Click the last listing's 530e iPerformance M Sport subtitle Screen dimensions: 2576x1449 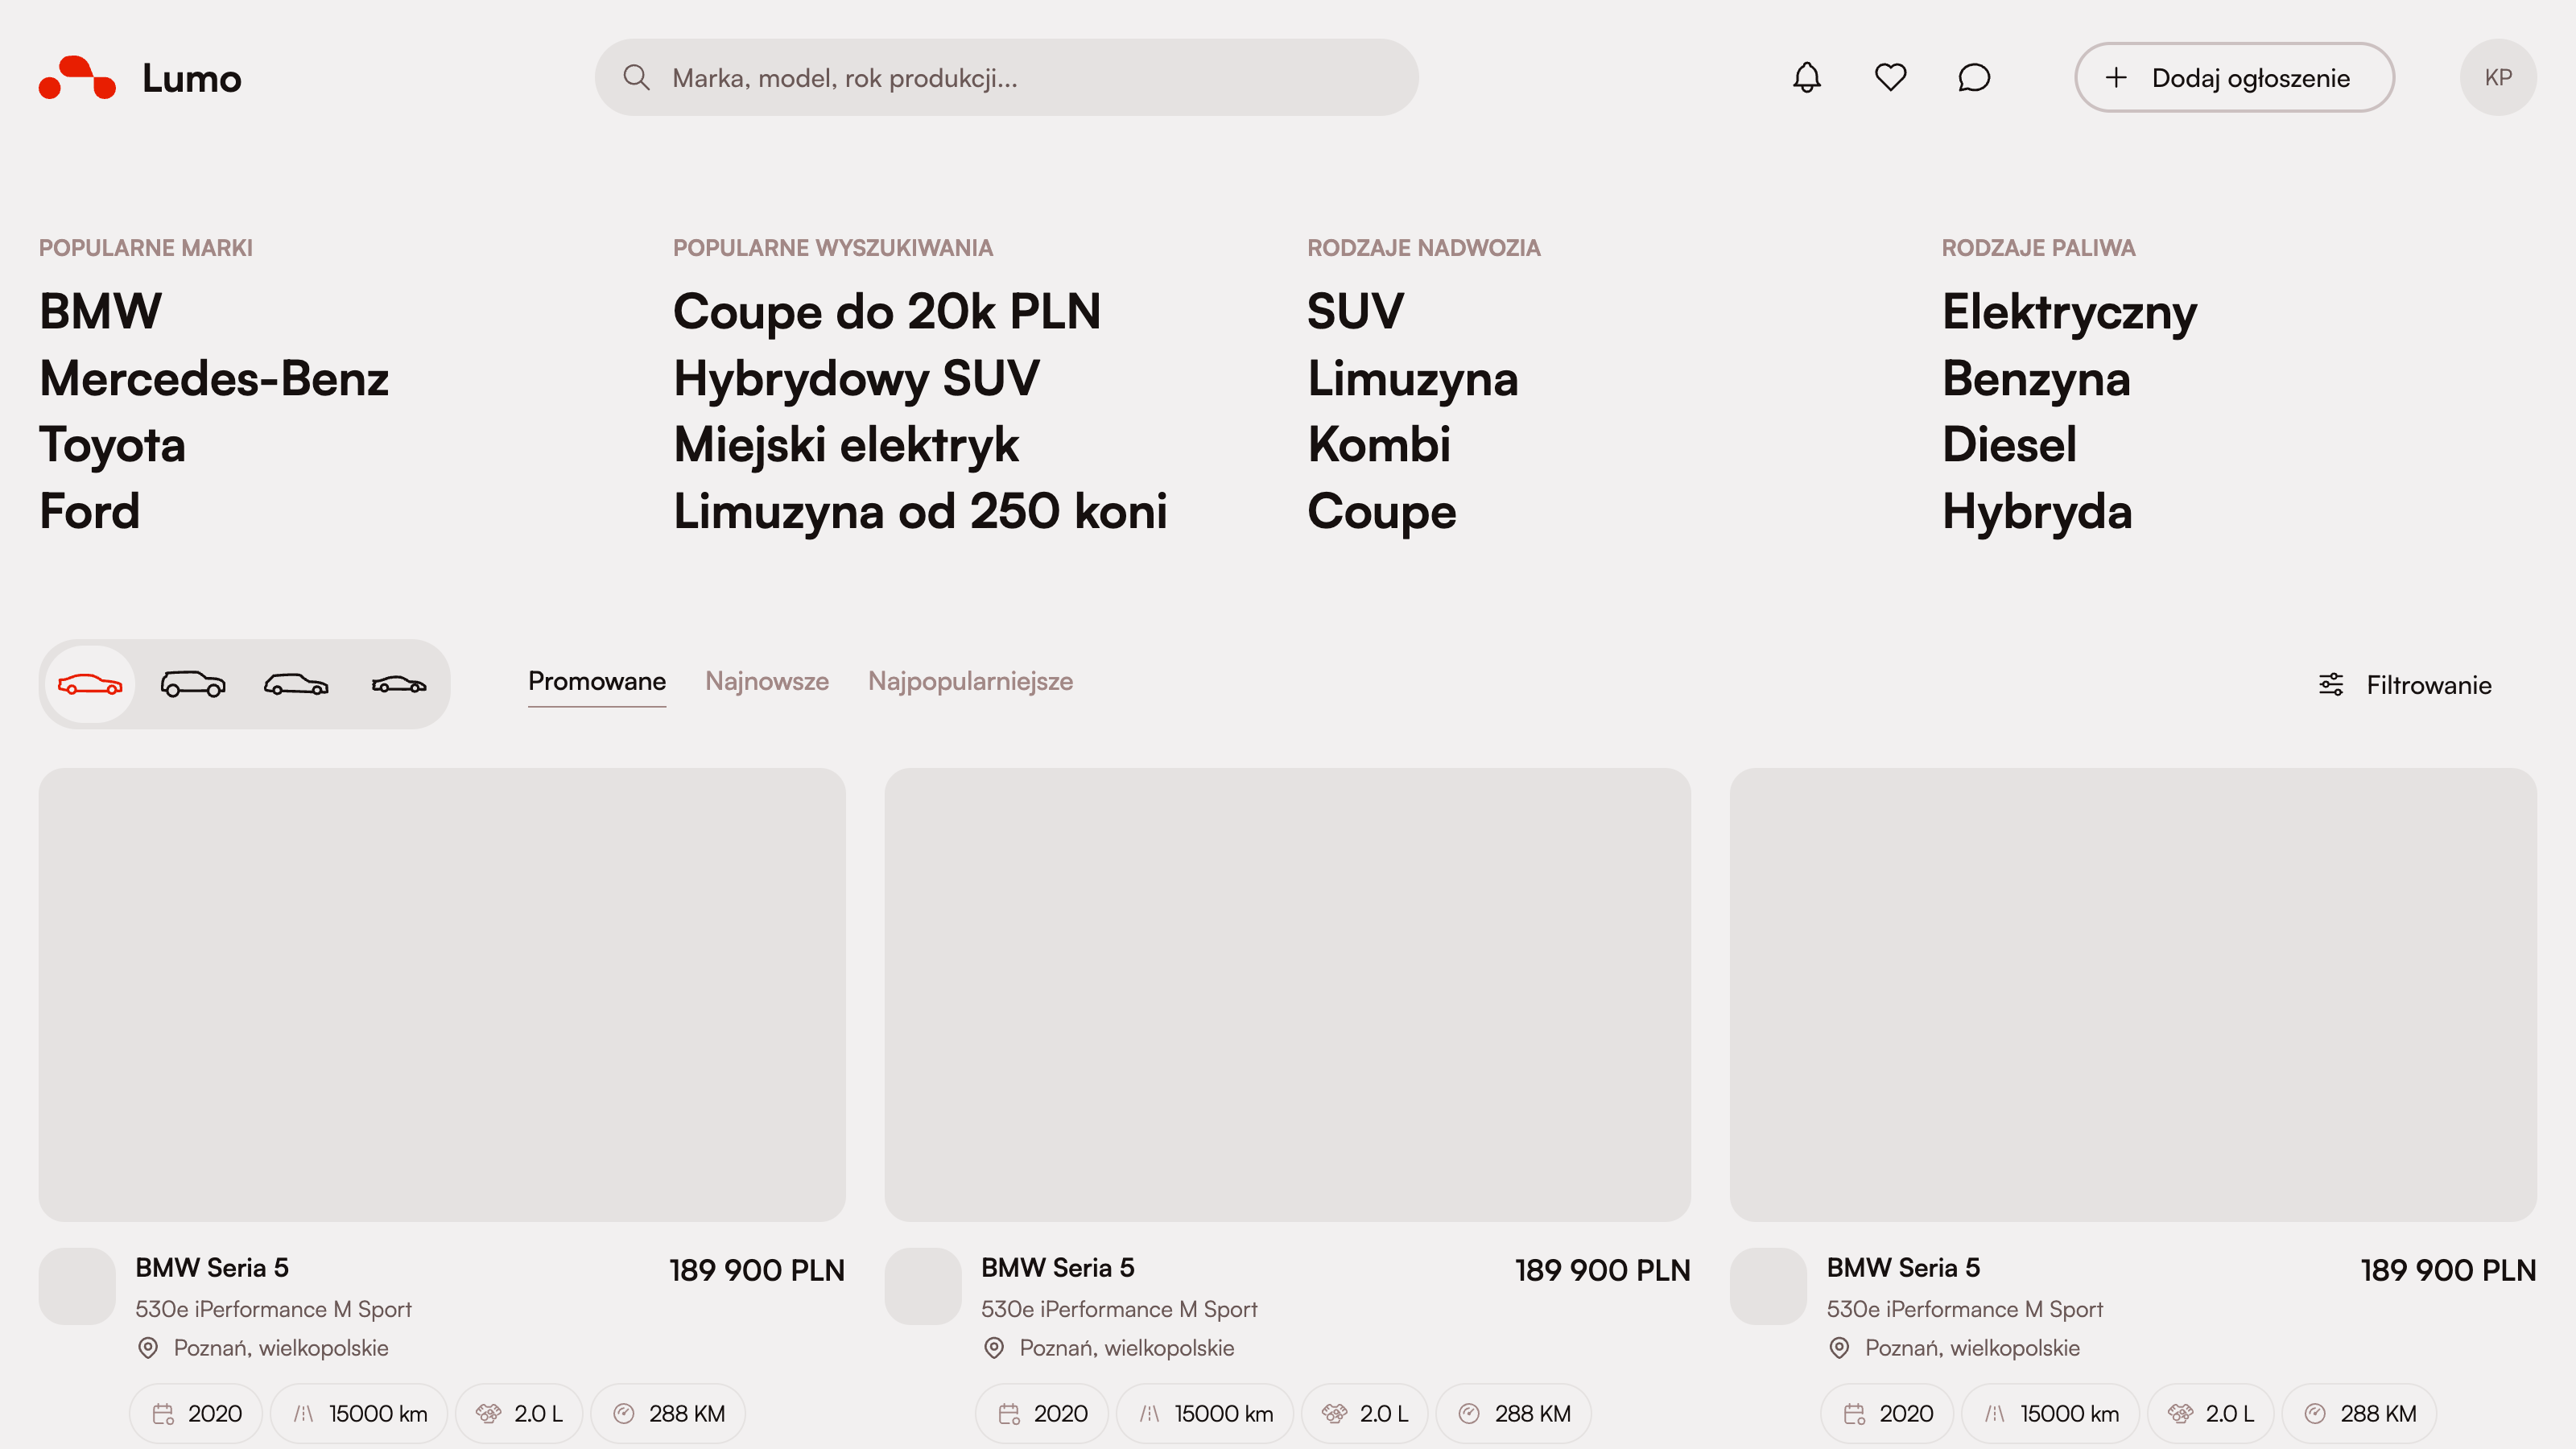[x=1964, y=1309]
